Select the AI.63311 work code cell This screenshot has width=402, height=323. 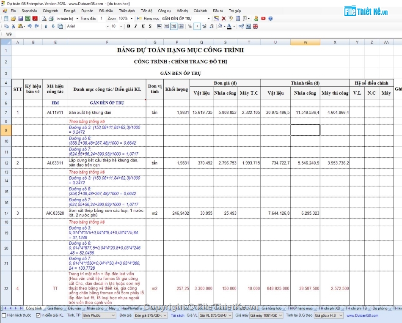55,163
